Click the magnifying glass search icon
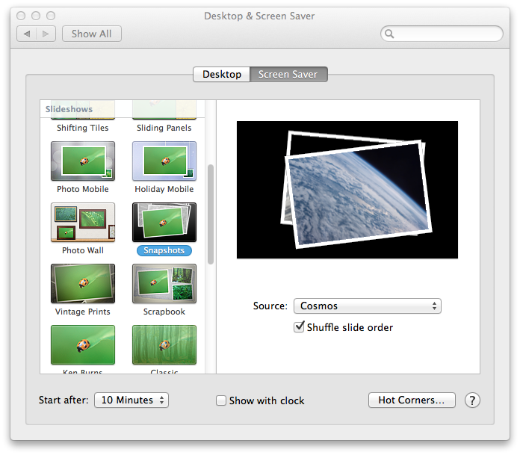 (389, 34)
